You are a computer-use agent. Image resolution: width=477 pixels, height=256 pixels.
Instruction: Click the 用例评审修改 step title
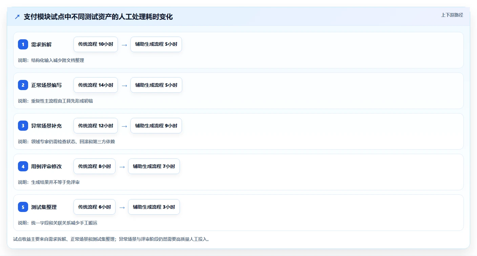point(46,166)
